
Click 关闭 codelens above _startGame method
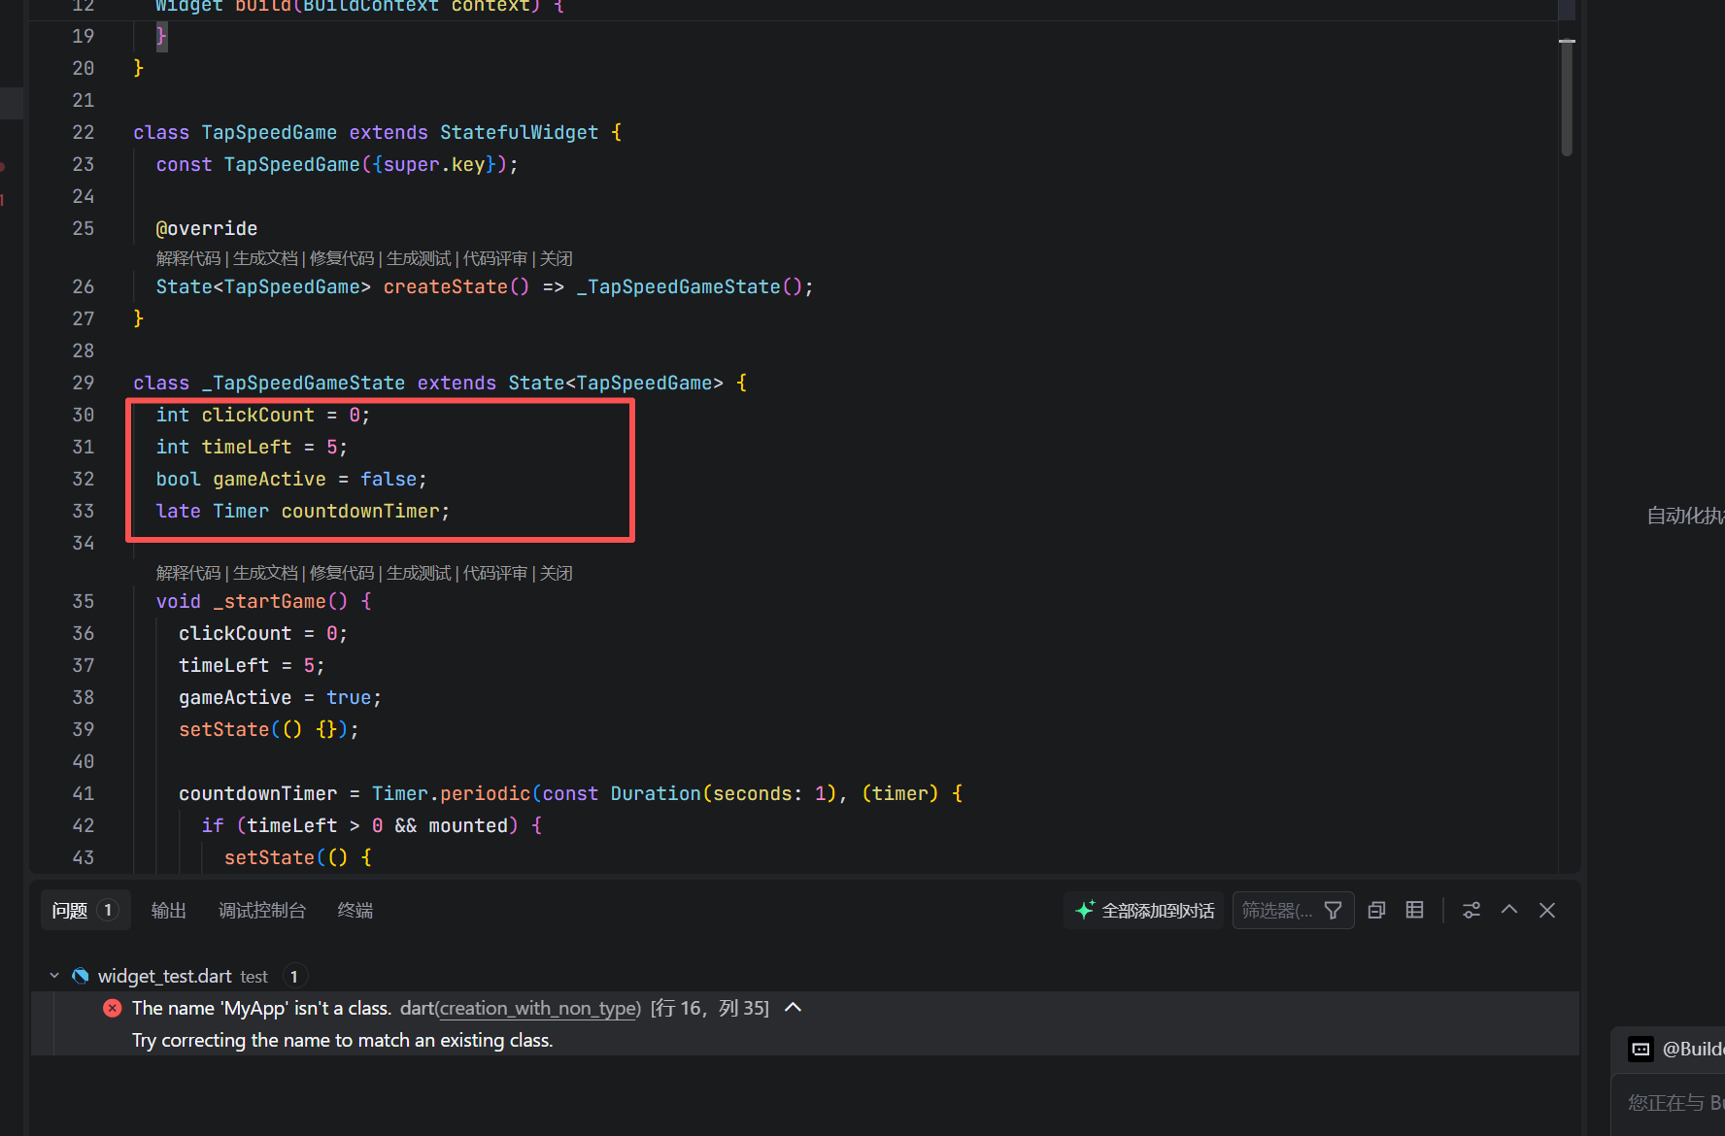(556, 573)
